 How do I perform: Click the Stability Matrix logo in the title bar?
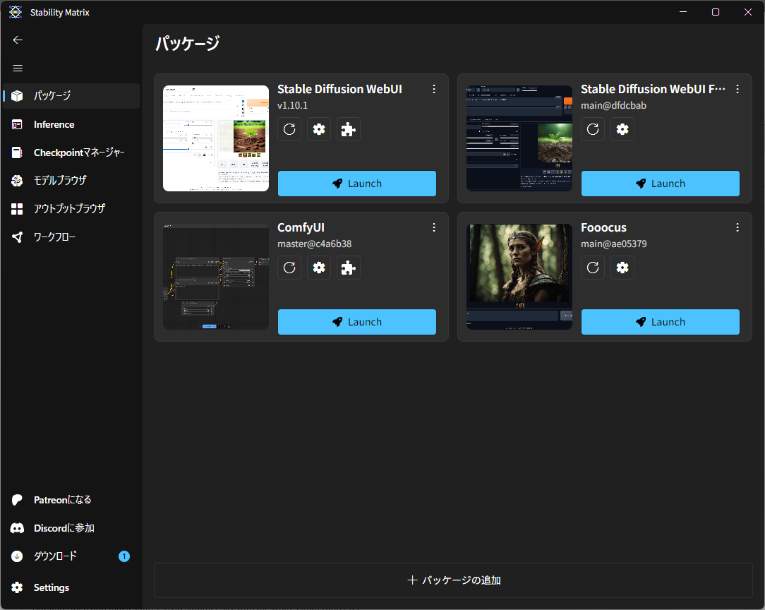(x=16, y=12)
